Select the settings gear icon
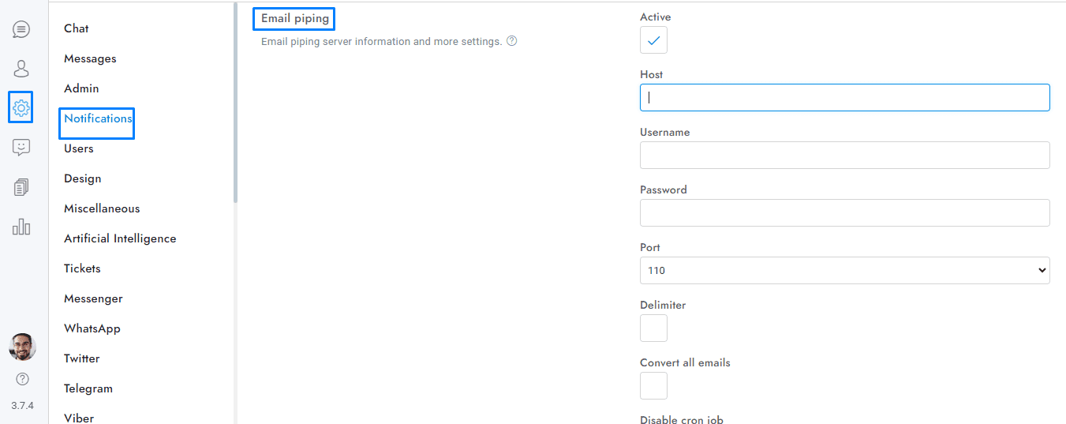This screenshot has width=1066, height=424. pos(21,107)
